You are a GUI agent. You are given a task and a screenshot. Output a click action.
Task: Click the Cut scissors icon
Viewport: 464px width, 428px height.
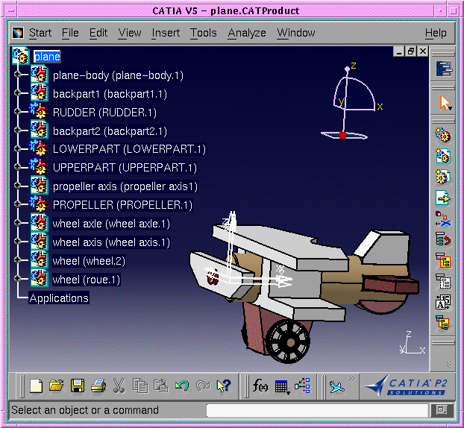(x=119, y=385)
